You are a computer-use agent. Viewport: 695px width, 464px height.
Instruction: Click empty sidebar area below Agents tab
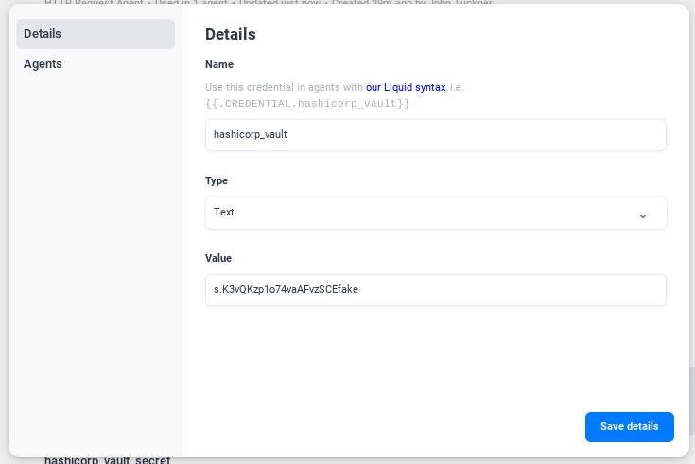95,236
